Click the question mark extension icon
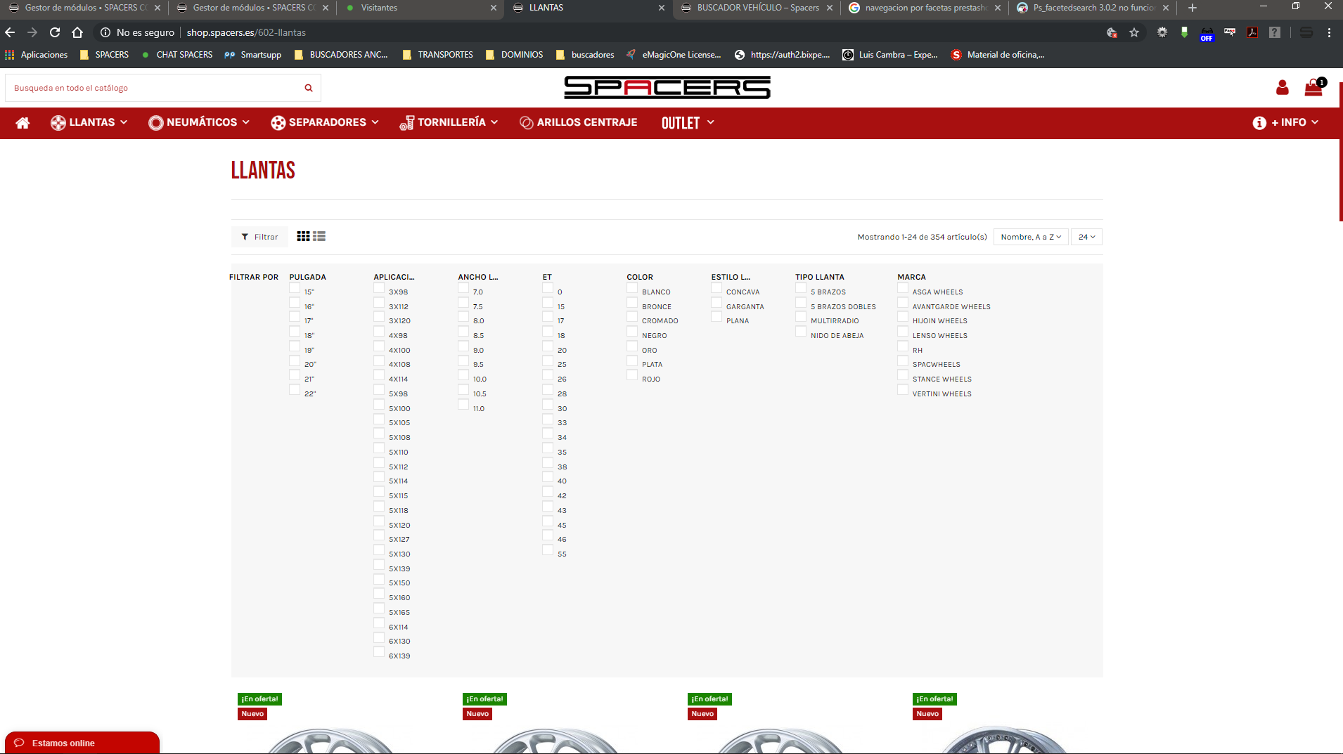 1275,32
